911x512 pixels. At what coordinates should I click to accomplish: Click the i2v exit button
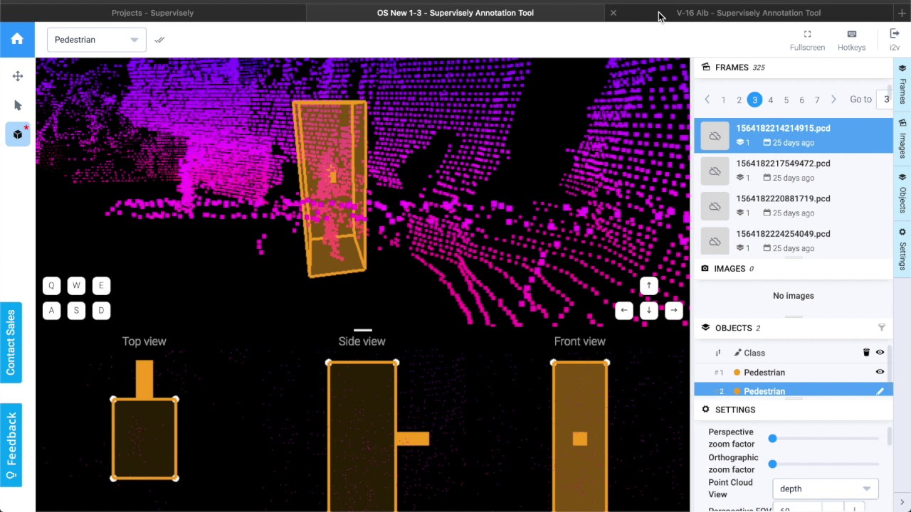895,41
